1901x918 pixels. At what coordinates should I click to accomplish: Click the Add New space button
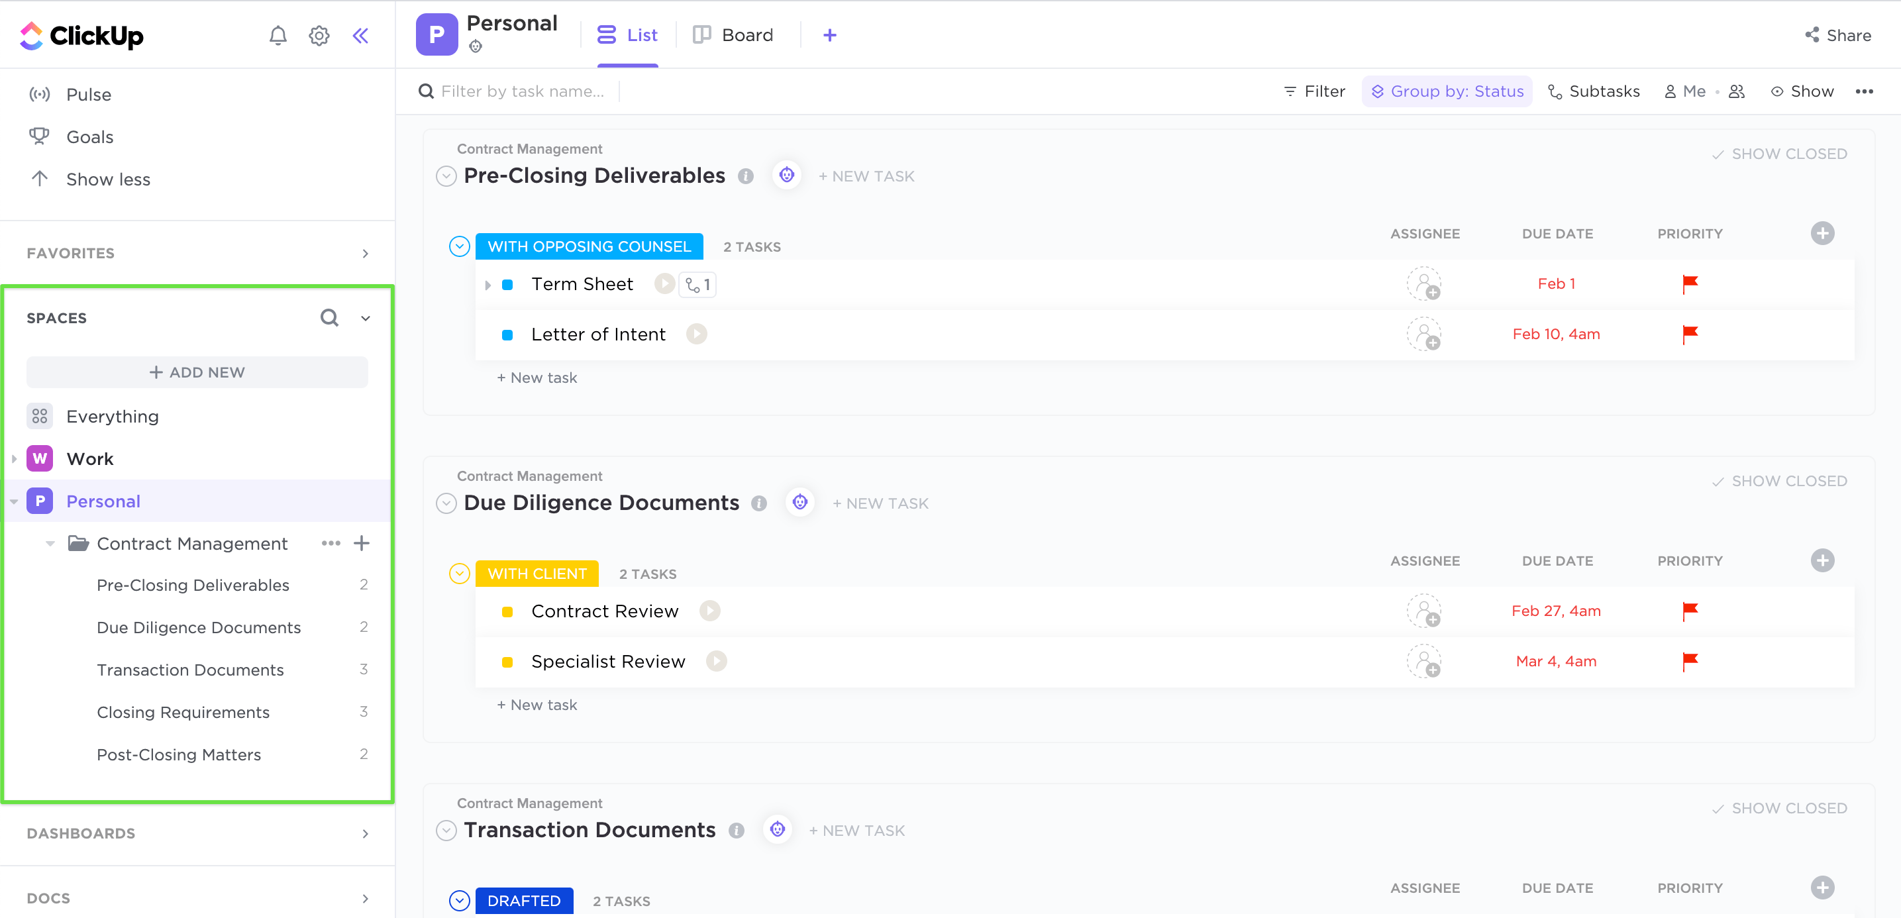[197, 372]
